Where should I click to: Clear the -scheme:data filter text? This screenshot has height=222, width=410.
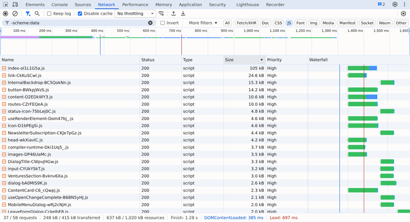click(150, 23)
